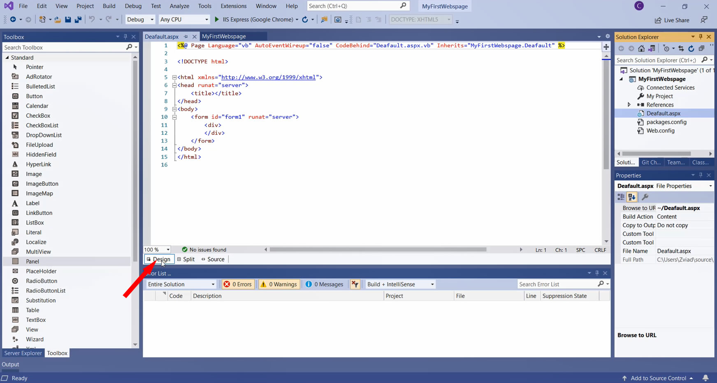Expand the References node in Solution Explorer
Viewport: 717px width, 383px height.
(629, 105)
